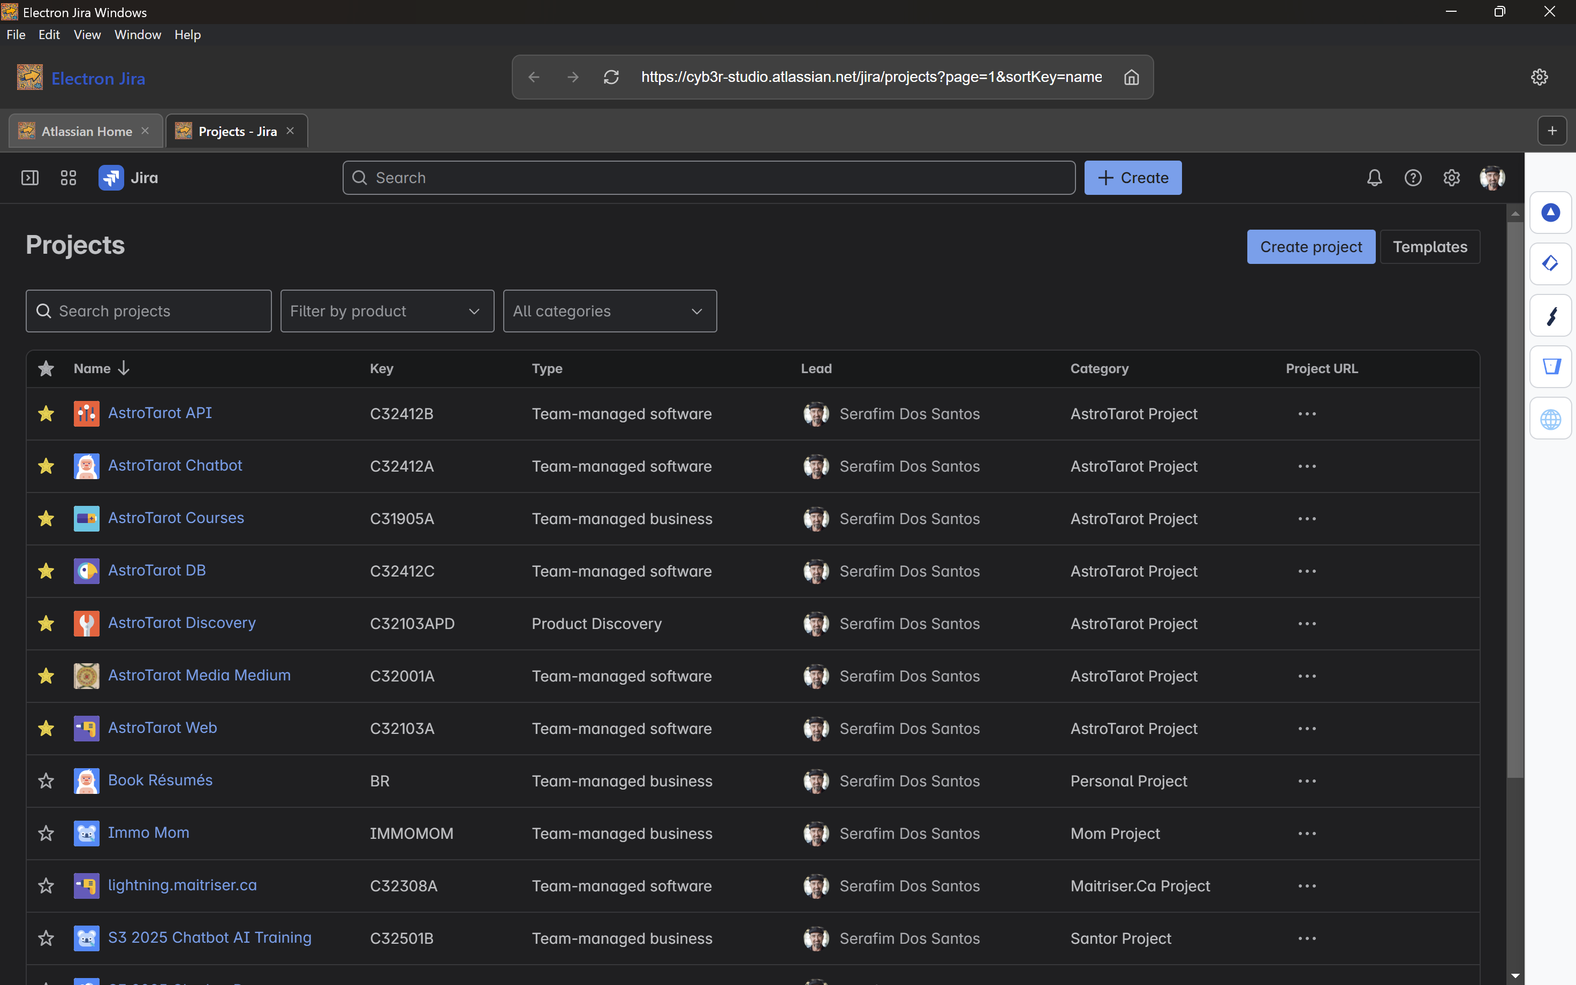This screenshot has height=985, width=1576.
Task: Open the AstroTarot Chatbot project link
Action: click(x=175, y=466)
